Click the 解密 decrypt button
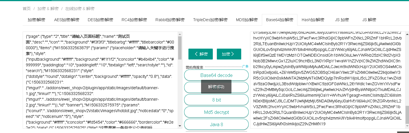Screen dimensions: 409x133 pos(201,54)
